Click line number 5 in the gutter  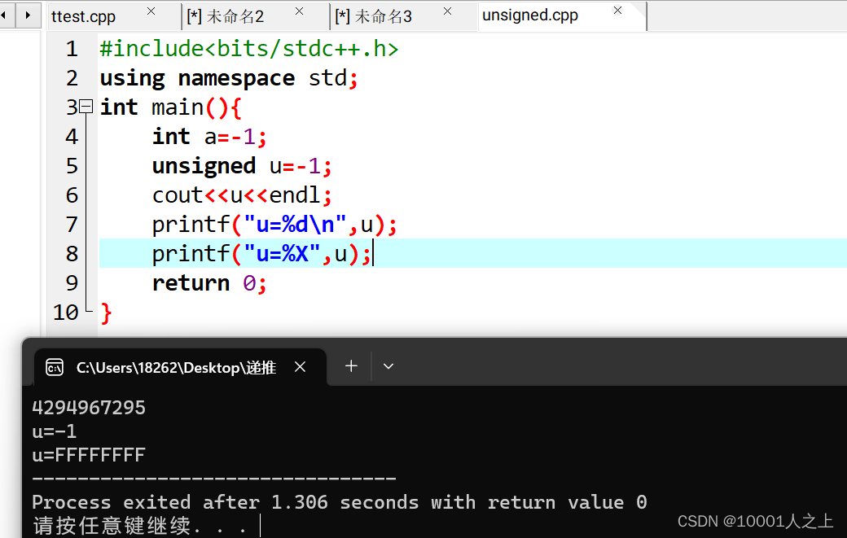[x=72, y=165]
